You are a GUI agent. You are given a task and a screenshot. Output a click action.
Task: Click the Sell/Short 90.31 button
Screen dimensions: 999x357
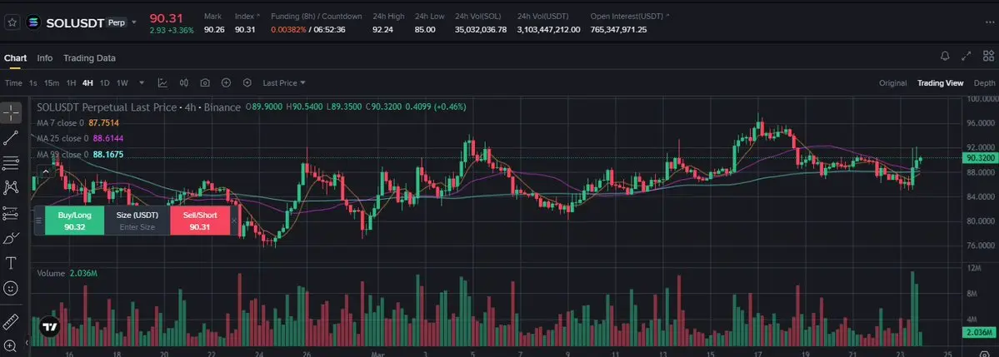point(200,221)
